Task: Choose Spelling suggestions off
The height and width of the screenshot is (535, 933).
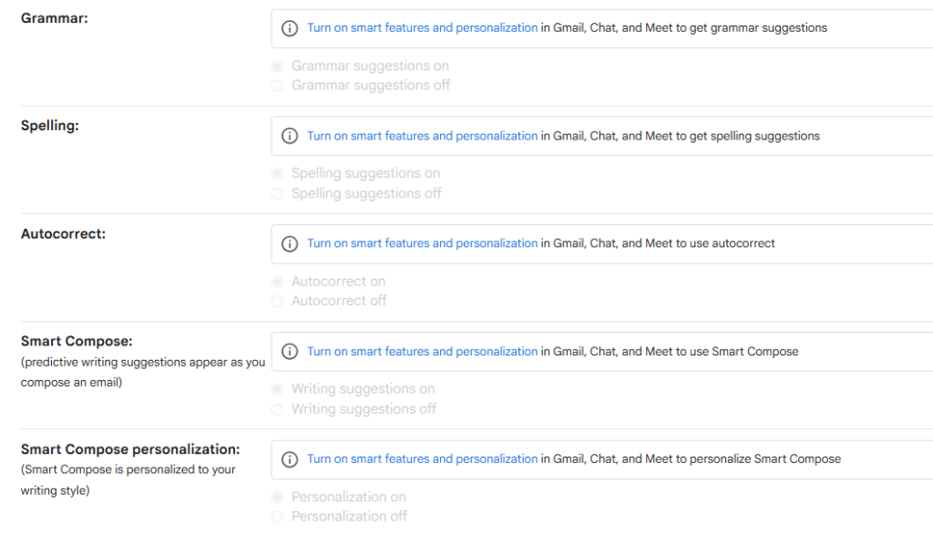Action: click(x=277, y=193)
